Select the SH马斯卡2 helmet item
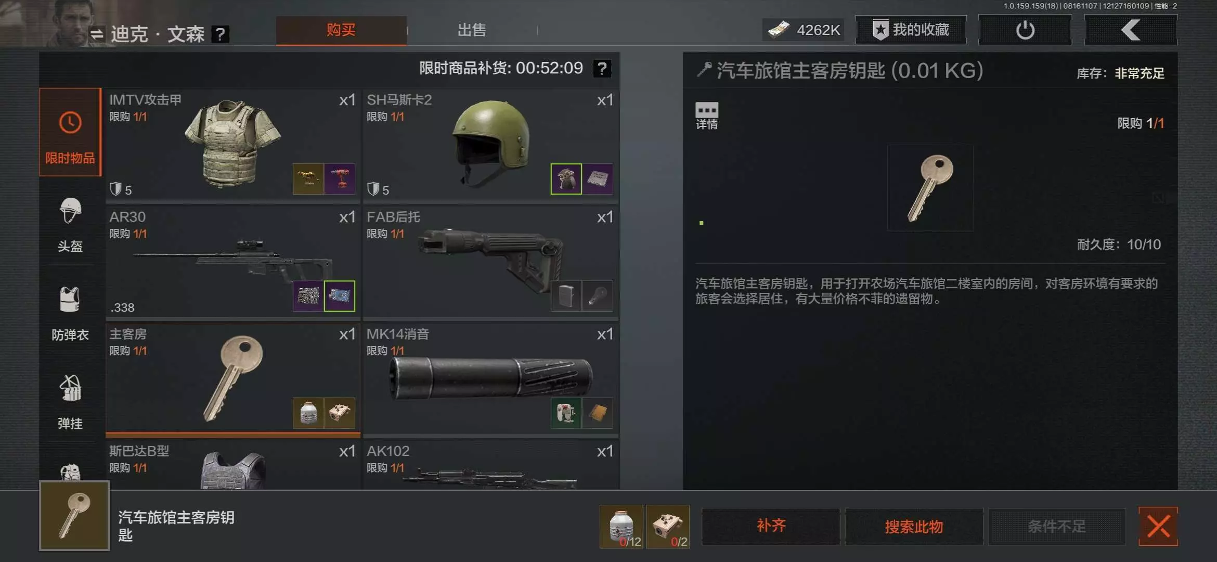The width and height of the screenshot is (1217, 562). click(490, 145)
